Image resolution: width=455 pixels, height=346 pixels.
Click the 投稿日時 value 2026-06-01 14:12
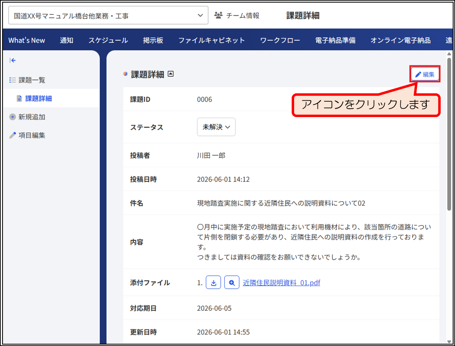pos(223,179)
